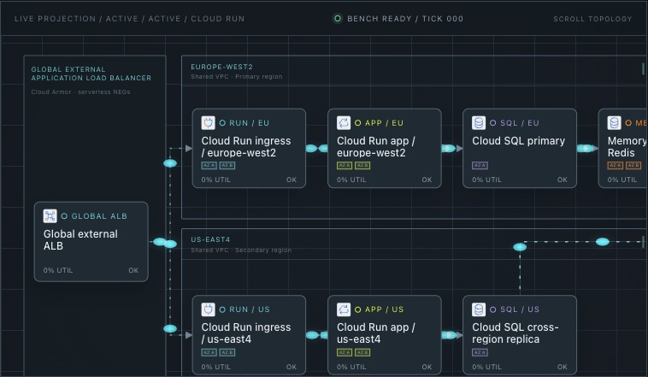This screenshot has height=377, width=648.
Task: Click the Cloud Armor serverless NEGs subtitle
Action: [80, 91]
